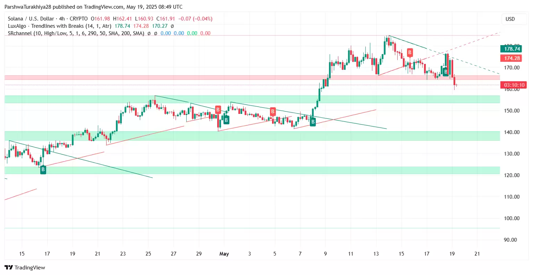Image resolution: width=533 pixels, height=275 pixels.
Task: Select the SRchannel indicator legend
Action: click(76, 33)
